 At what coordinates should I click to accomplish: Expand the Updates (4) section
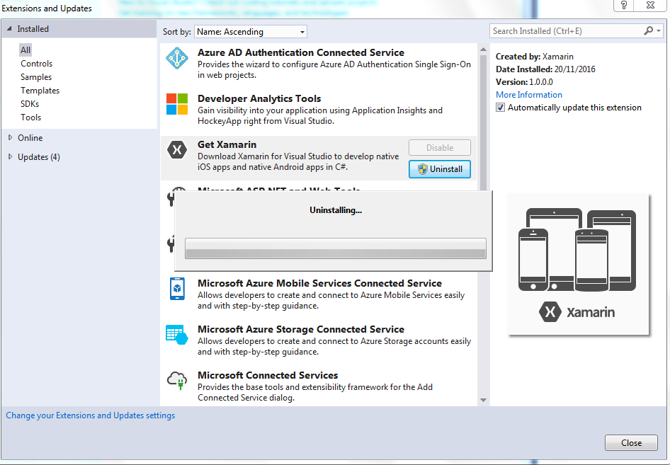[x=10, y=156]
